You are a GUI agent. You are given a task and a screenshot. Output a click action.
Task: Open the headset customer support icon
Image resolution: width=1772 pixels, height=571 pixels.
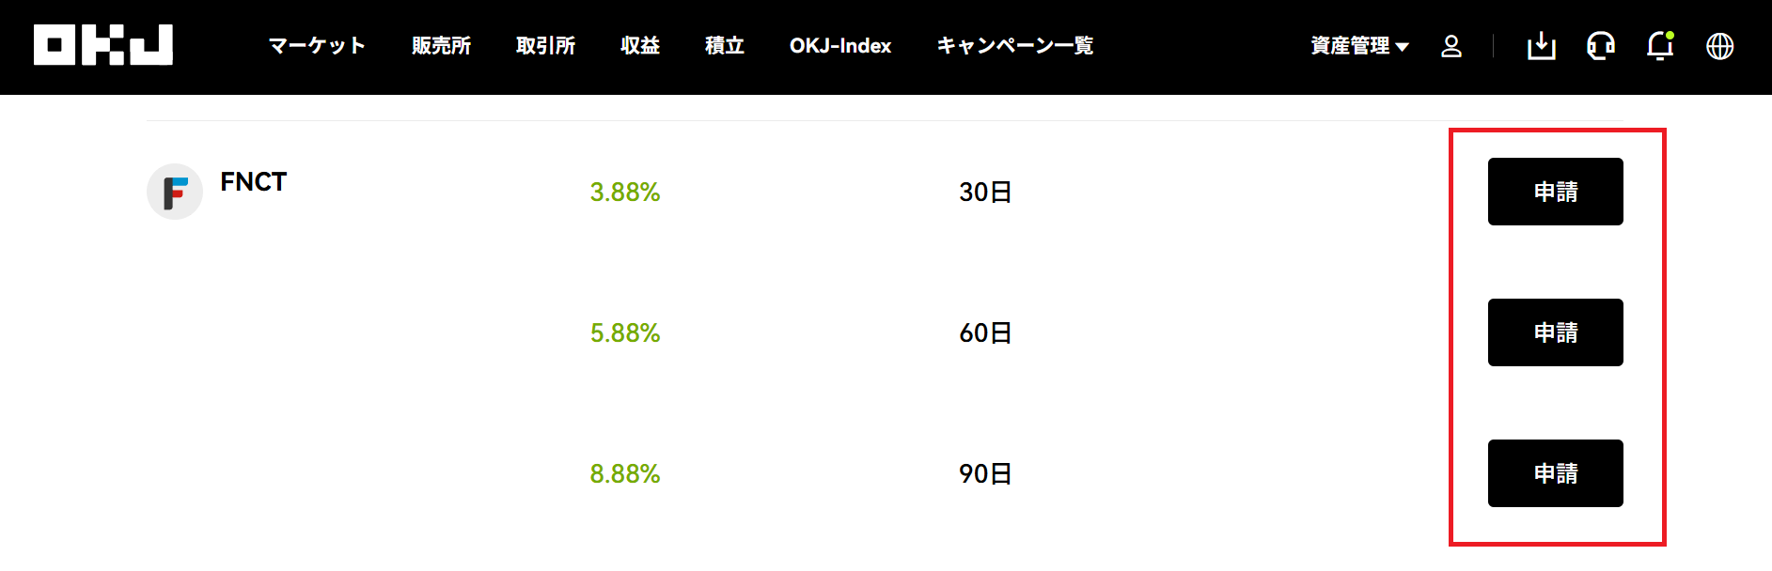[1601, 46]
